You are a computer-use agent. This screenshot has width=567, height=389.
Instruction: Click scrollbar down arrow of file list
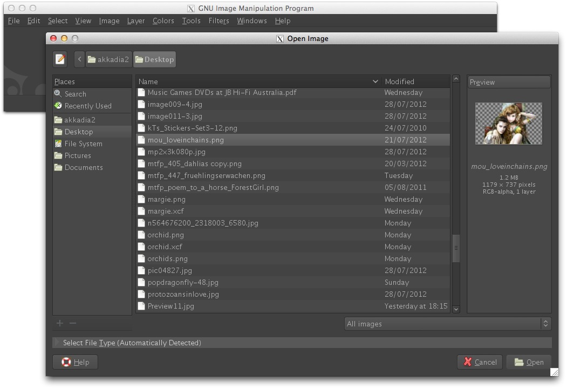pyautogui.click(x=456, y=309)
